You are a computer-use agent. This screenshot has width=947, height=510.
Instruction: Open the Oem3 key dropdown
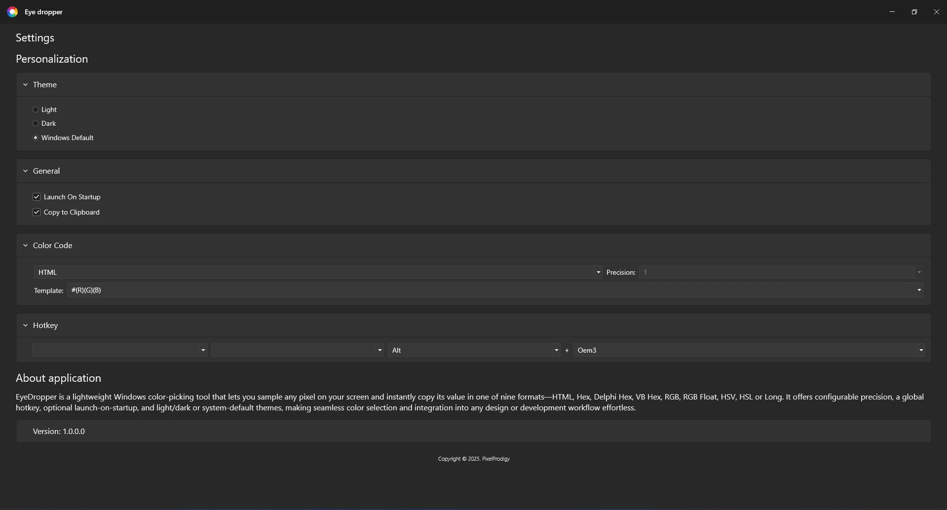[x=749, y=350]
